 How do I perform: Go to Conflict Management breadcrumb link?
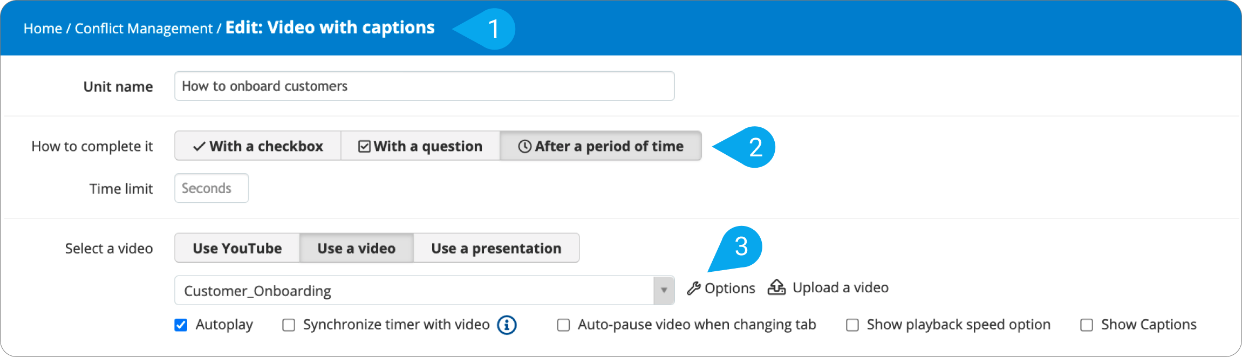tap(144, 29)
